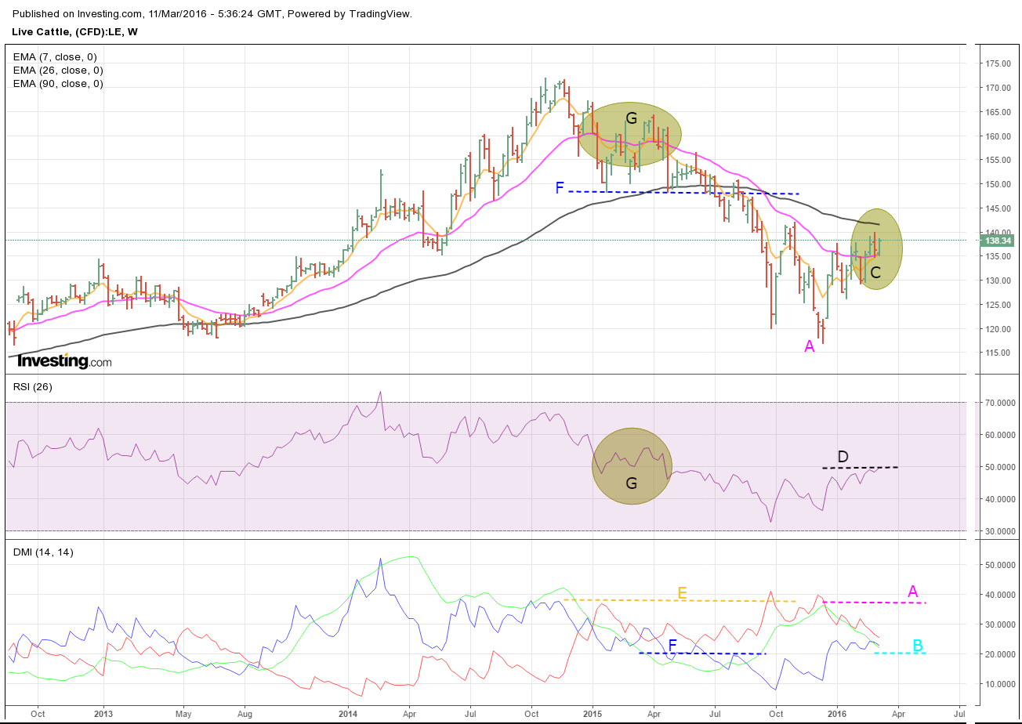This screenshot has height=724, width=1022.
Task: Click the 'Published on Investing.com' header line
Action: click(212, 13)
